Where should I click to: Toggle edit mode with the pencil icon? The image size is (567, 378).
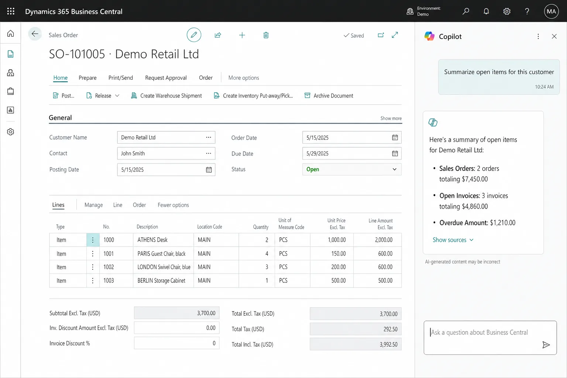(x=194, y=35)
